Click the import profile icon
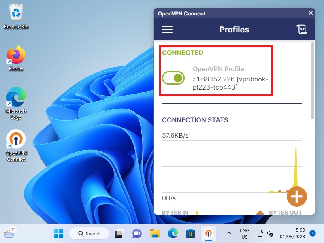Screen dimensions: 324x243 tap(301, 30)
